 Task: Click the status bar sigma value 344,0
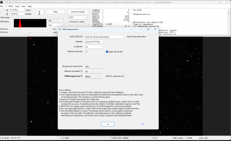tap(65, 138)
